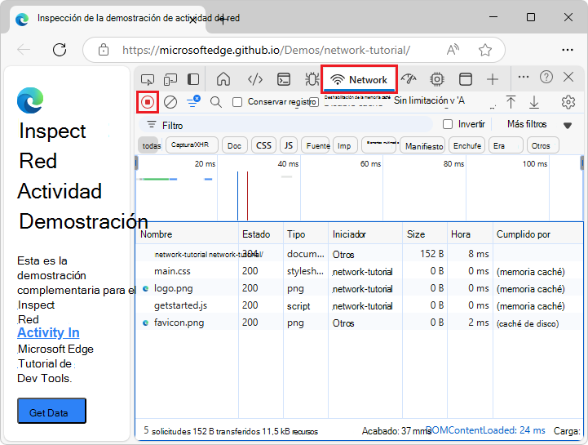588x445 pixels.
Task: Switch to the Network tab
Action: click(x=360, y=79)
